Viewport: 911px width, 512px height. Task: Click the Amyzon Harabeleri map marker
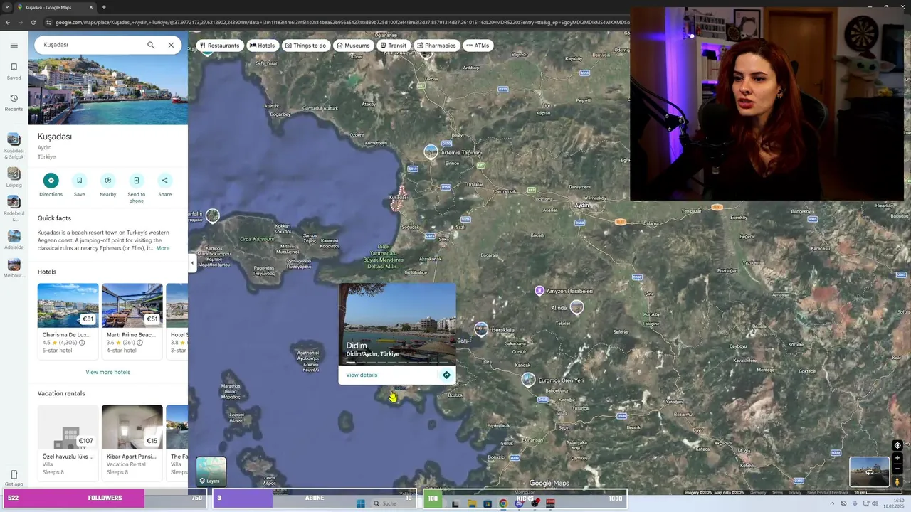pyautogui.click(x=539, y=291)
